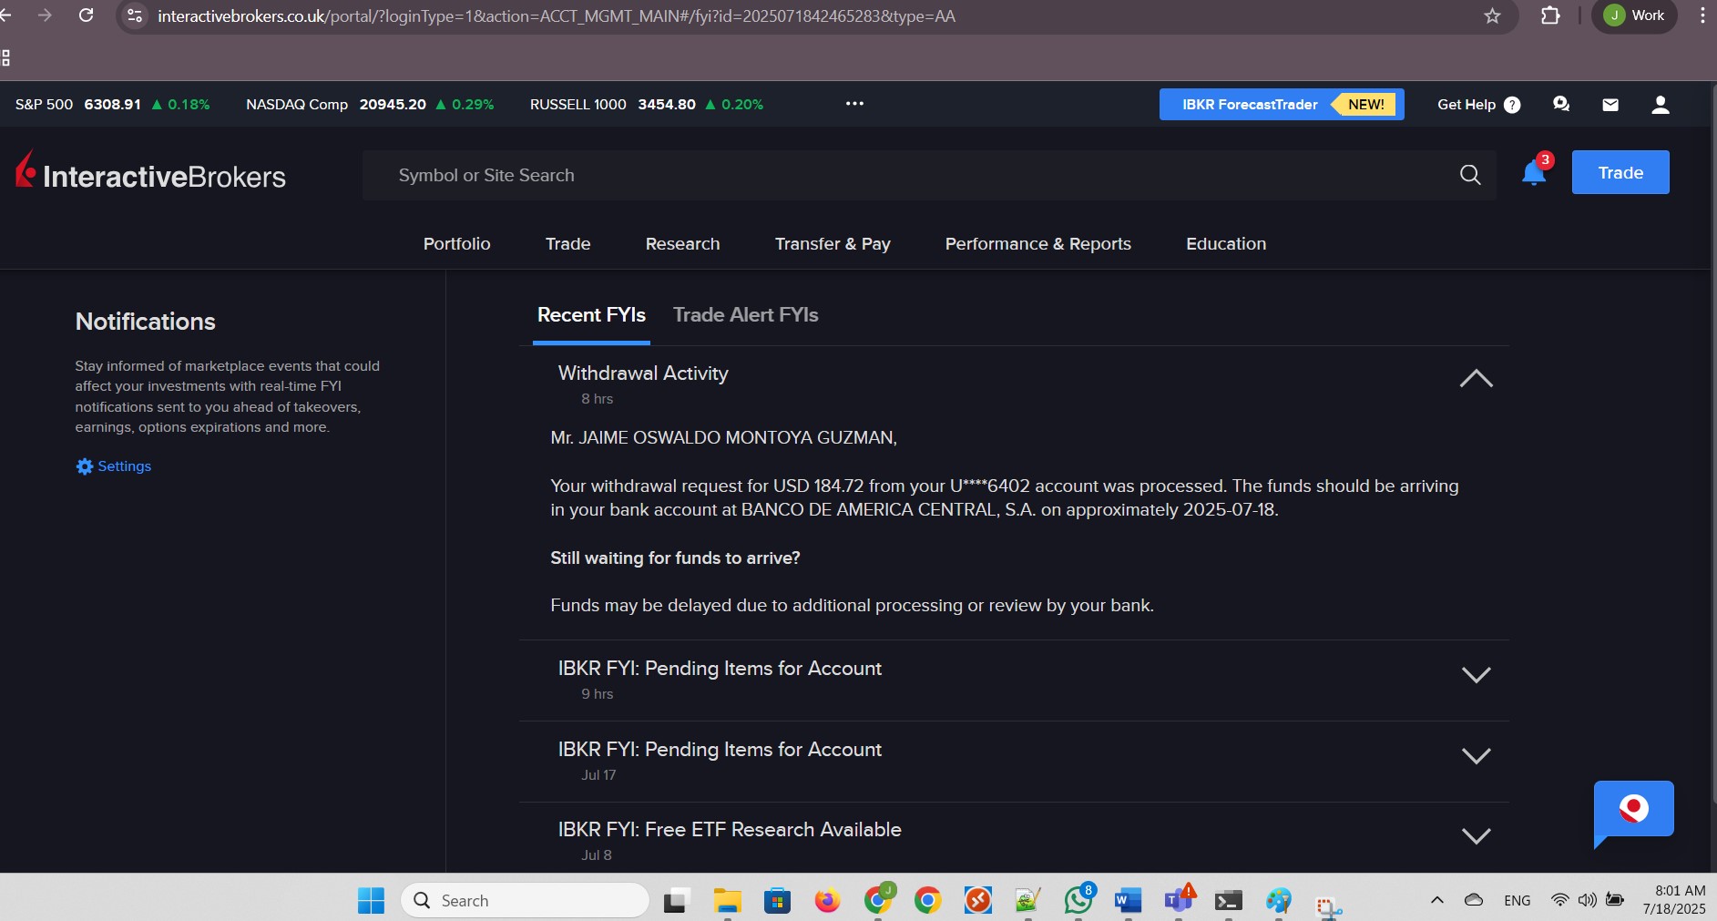Open the Research menu
The image size is (1717, 921).
pyautogui.click(x=682, y=244)
